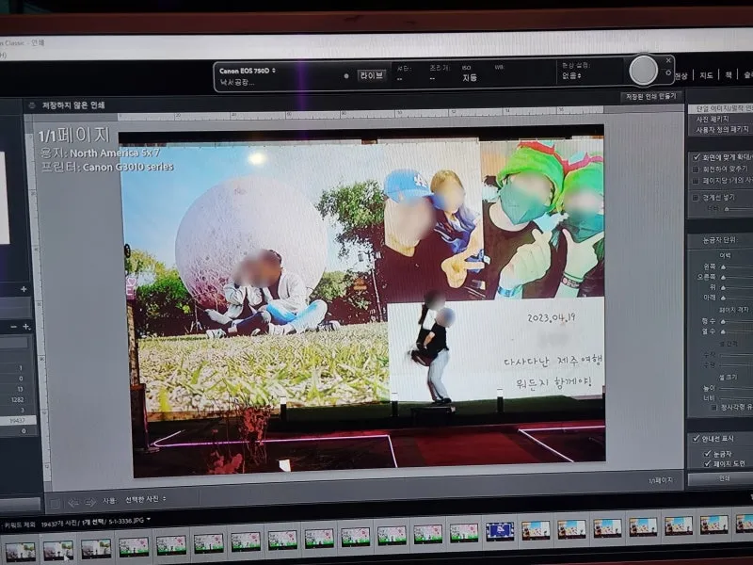Toggle 안내선 표시 show guides checkbox

click(696, 438)
